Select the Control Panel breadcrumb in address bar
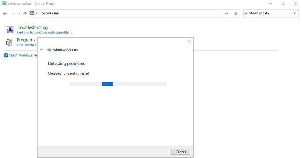Viewport: 302px width, 158px height. point(49,13)
